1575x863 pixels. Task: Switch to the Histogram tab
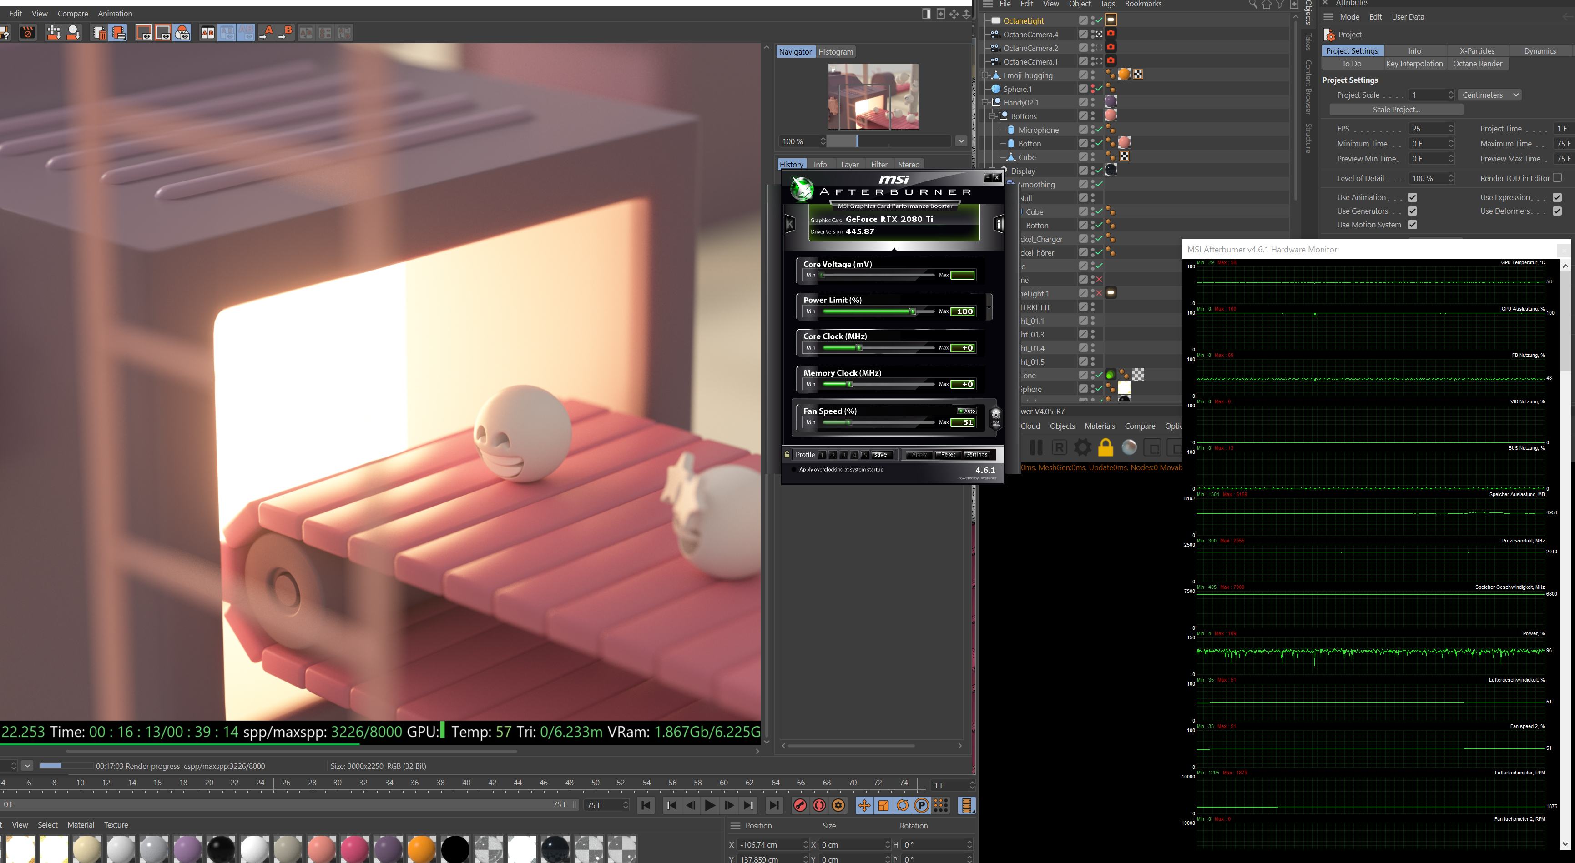[x=836, y=52]
